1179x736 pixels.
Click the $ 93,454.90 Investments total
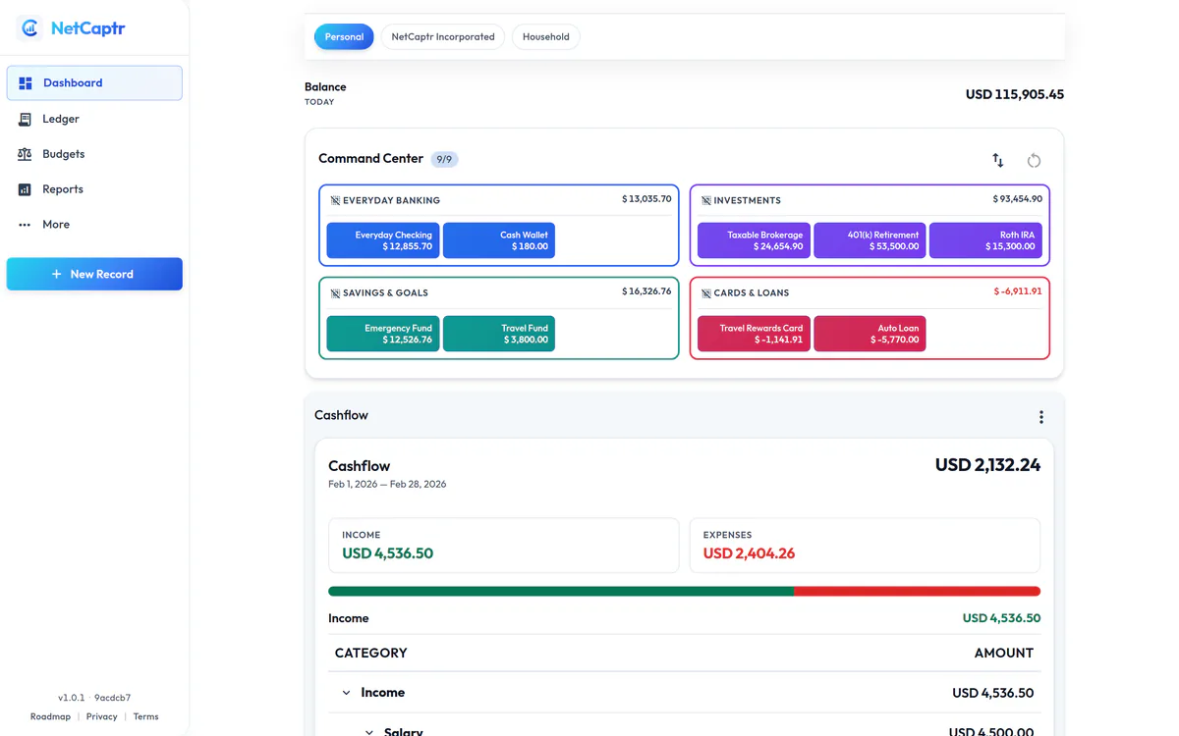tap(1018, 199)
